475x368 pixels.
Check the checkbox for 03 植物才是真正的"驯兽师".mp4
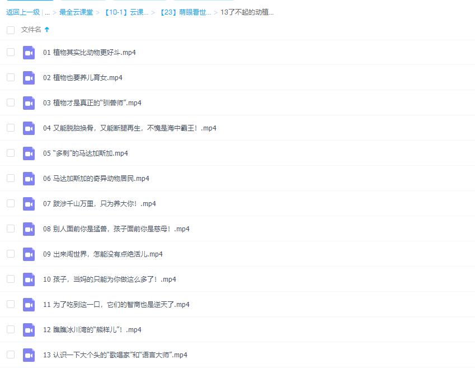point(10,103)
